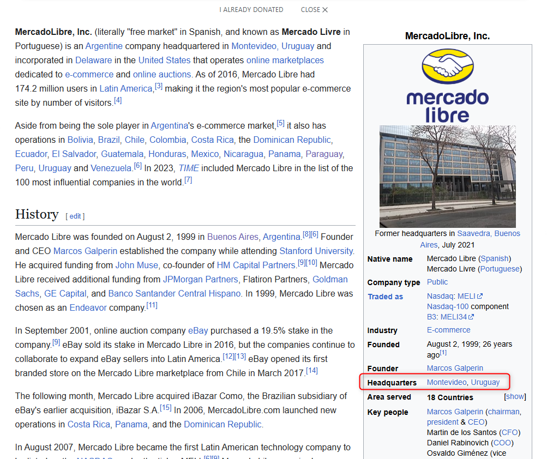Open the online marketplaces link
The image size is (547, 459).
(285, 61)
